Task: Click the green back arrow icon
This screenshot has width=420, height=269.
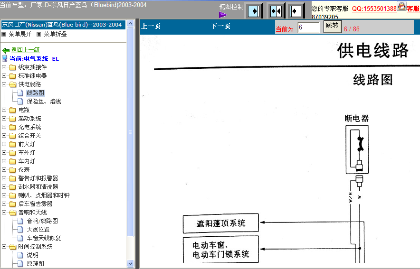Action: (6, 50)
